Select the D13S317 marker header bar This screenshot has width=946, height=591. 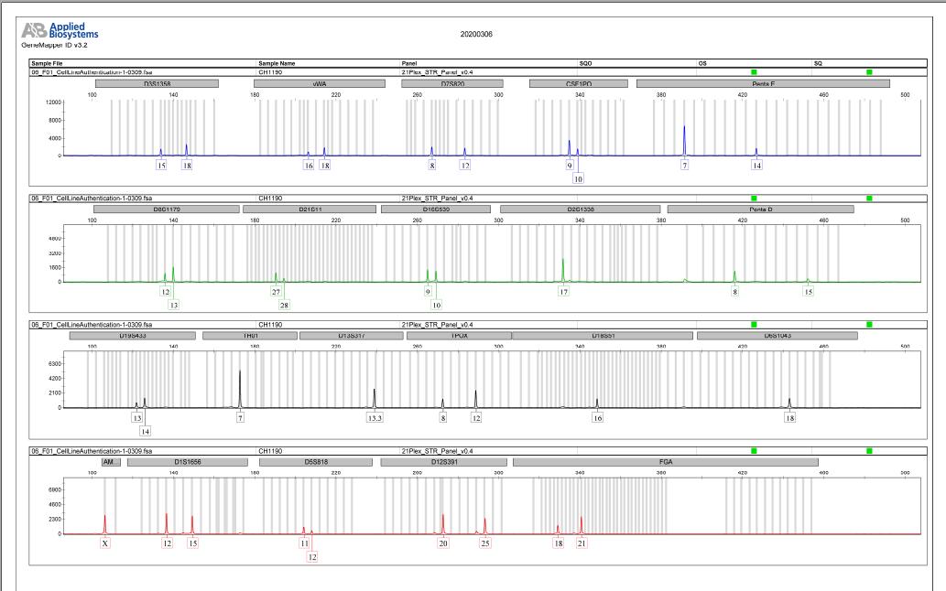(351, 336)
